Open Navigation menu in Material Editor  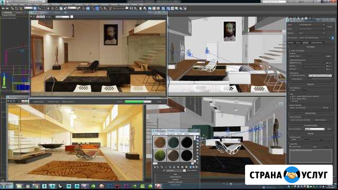point(171,134)
